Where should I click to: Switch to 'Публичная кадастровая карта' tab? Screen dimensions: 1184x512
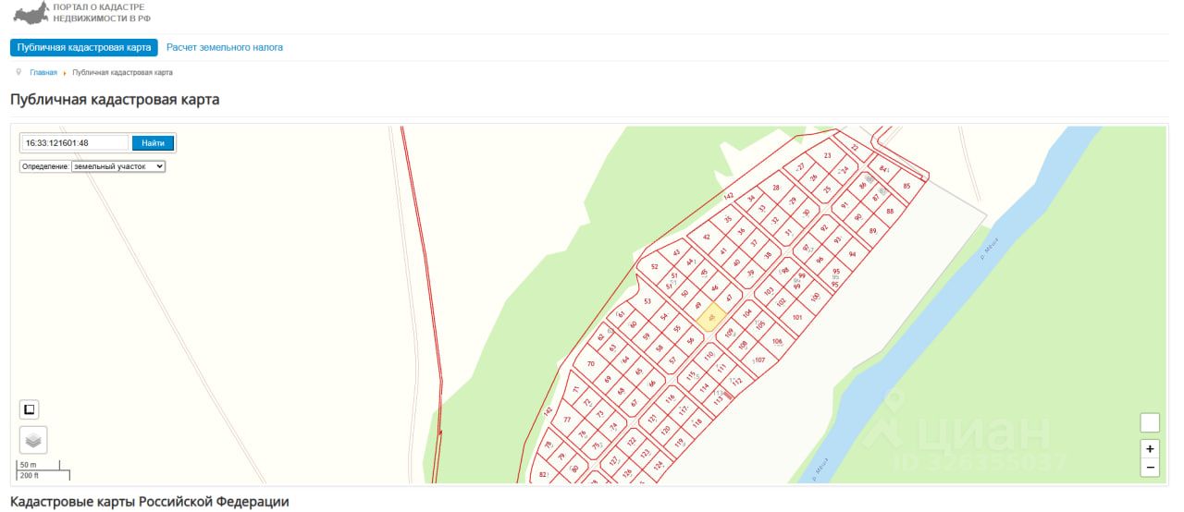[84, 47]
